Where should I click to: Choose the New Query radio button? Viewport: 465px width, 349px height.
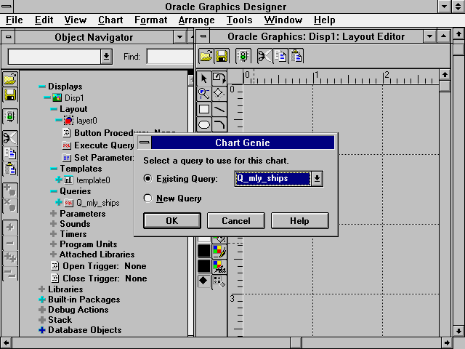tap(148, 198)
